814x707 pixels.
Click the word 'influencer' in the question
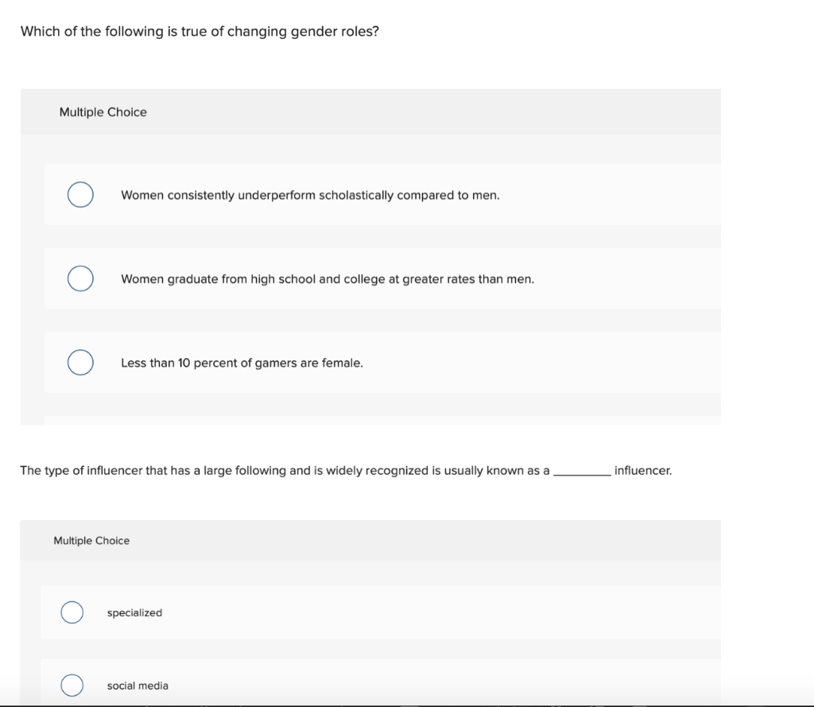coord(643,470)
